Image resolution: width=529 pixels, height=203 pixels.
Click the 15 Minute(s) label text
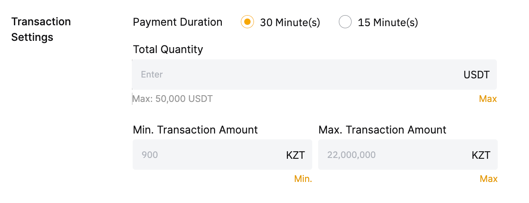(x=387, y=22)
